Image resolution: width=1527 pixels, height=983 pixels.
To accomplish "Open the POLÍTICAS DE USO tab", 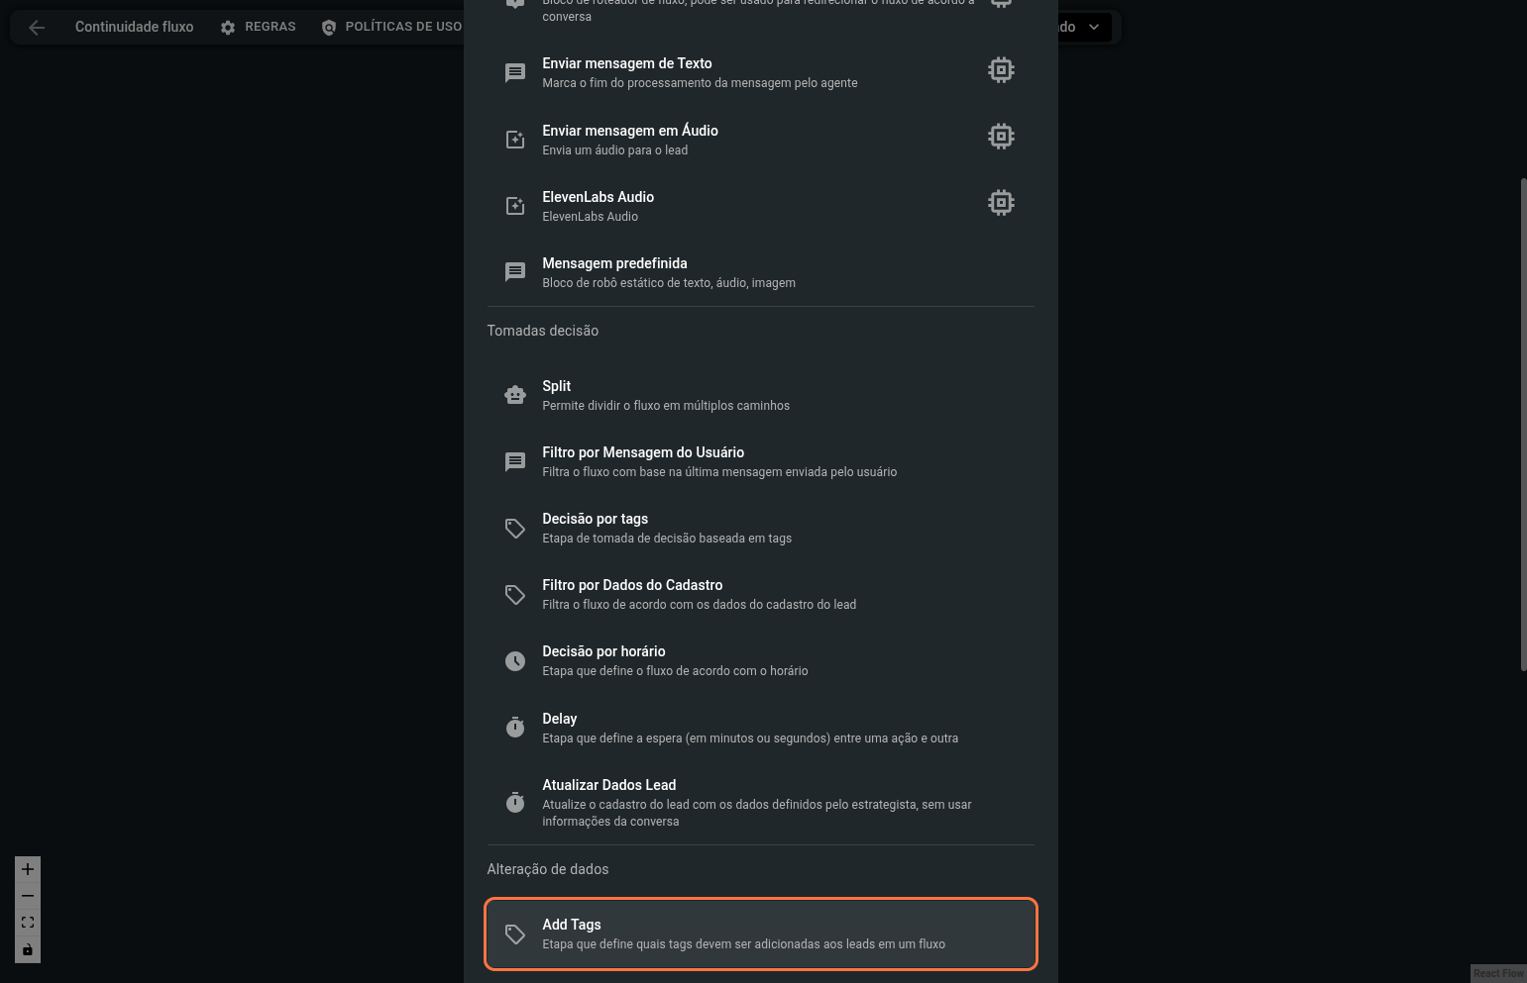I will 391,27.
